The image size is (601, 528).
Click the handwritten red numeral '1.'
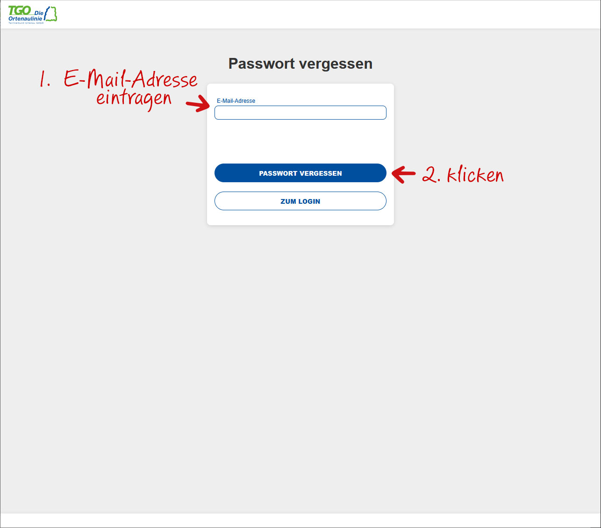[45, 79]
